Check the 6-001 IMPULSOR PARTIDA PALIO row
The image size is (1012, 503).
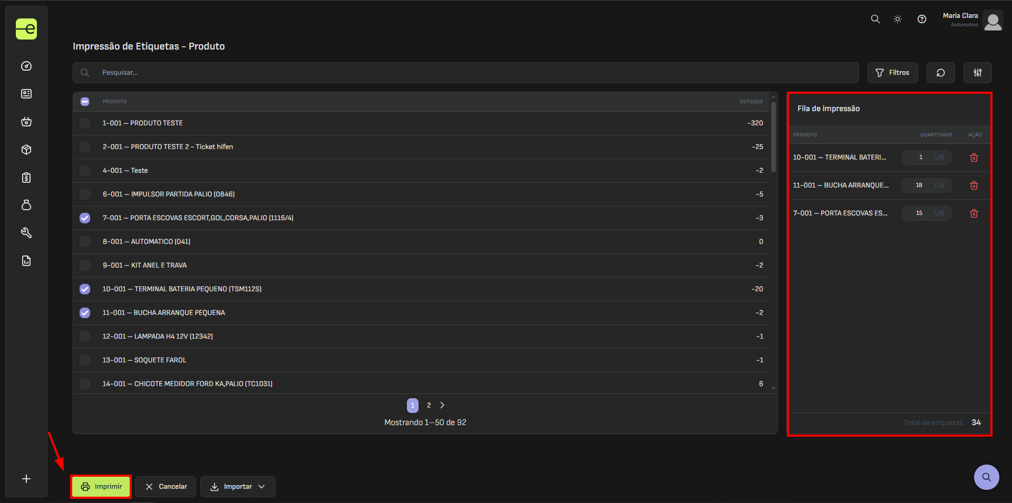pyautogui.click(x=85, y=194)
